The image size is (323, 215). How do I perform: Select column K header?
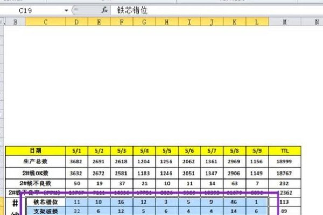click(x=234, y=22)
